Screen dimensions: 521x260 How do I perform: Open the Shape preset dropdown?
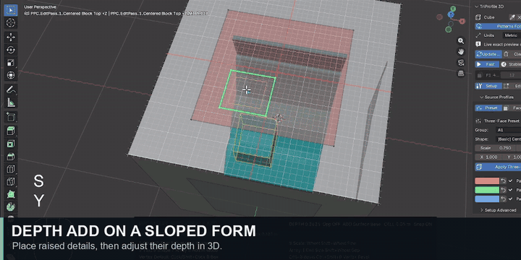(x=509, y=139)
